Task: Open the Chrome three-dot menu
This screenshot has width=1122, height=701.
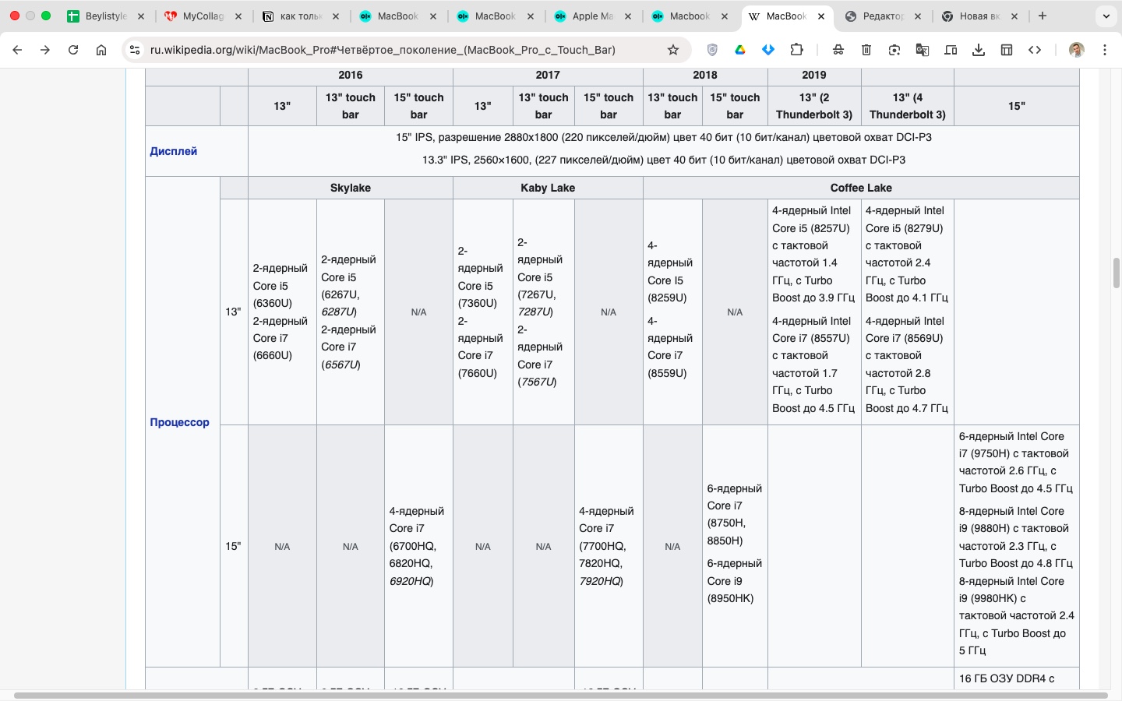Action: [x=1105, y=50]
